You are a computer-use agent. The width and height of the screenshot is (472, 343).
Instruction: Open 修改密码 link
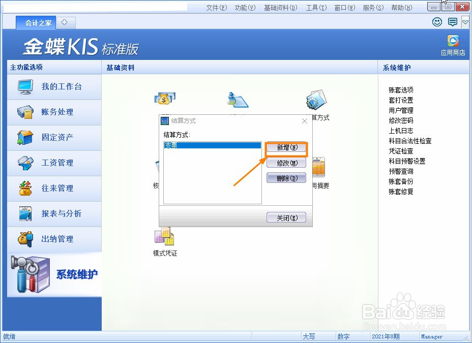point(401,120)
